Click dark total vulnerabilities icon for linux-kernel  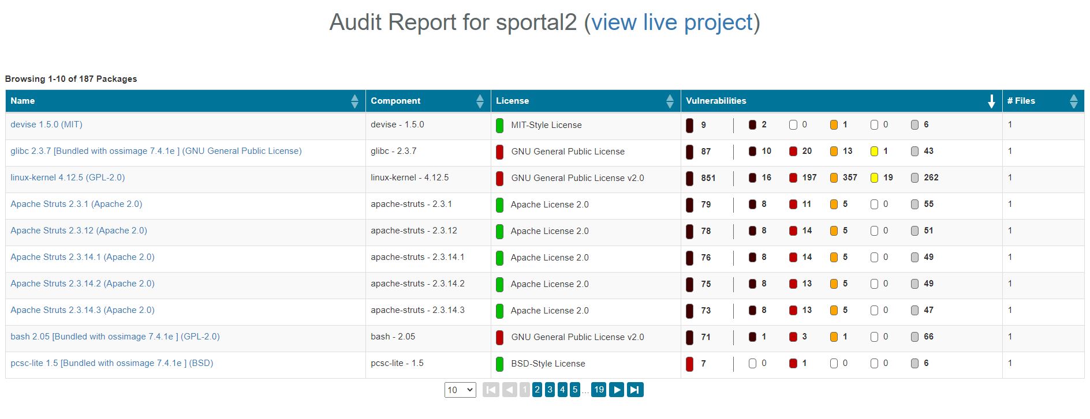689,178
